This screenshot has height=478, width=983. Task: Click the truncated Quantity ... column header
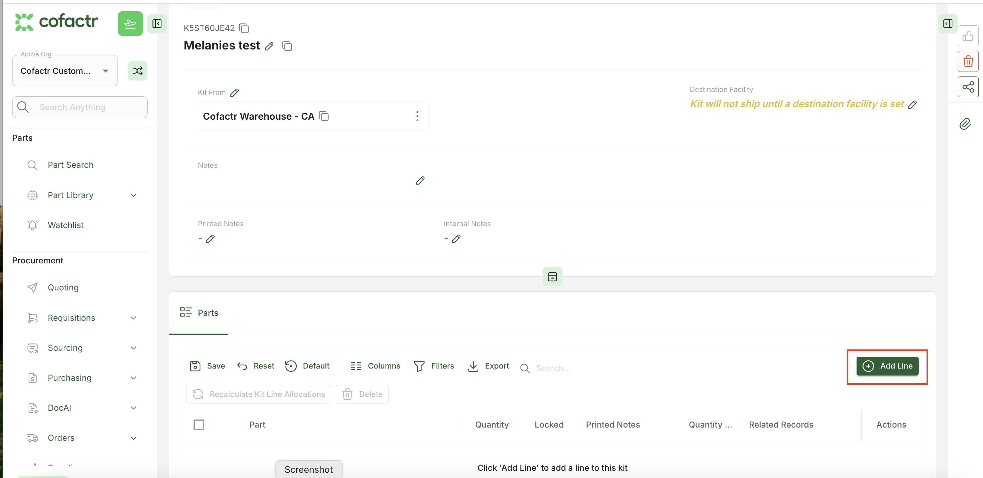coord(710,425)
